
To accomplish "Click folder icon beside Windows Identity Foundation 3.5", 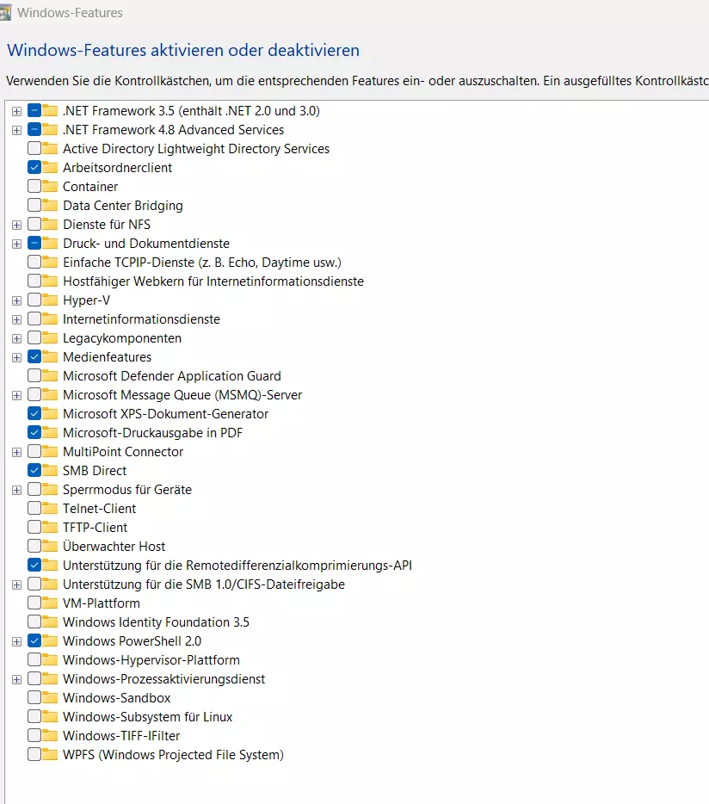I will coord(50,622).
